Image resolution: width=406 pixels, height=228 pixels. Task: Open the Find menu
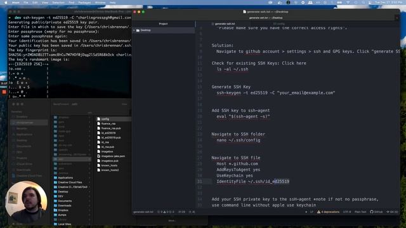(x=72, y=3)
